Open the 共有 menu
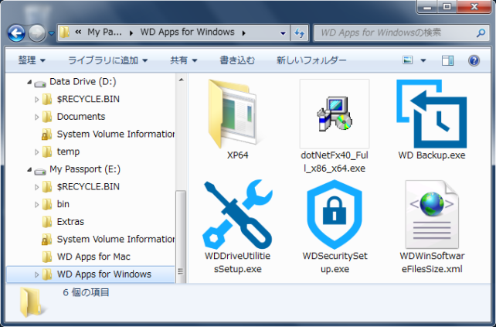The image size is (496, 327). (x=184, y=60)
